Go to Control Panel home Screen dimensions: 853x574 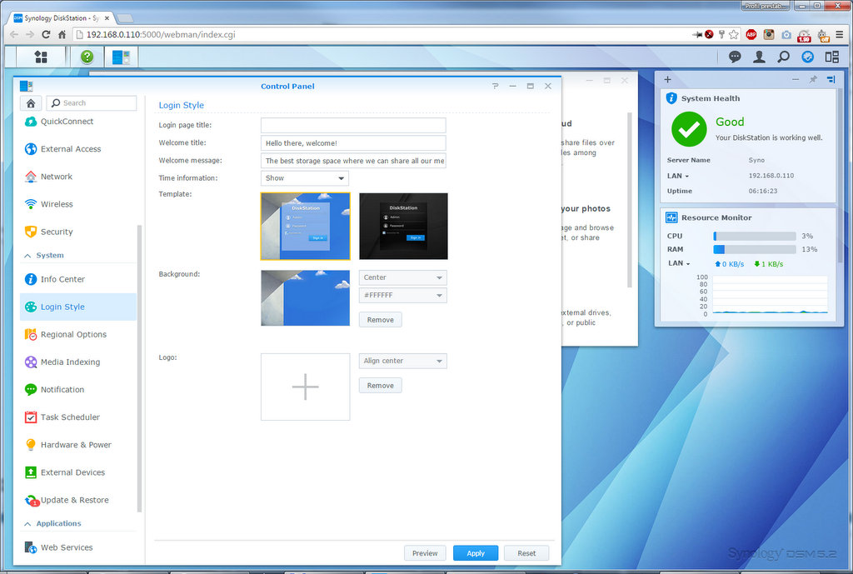tap(31, 102)
